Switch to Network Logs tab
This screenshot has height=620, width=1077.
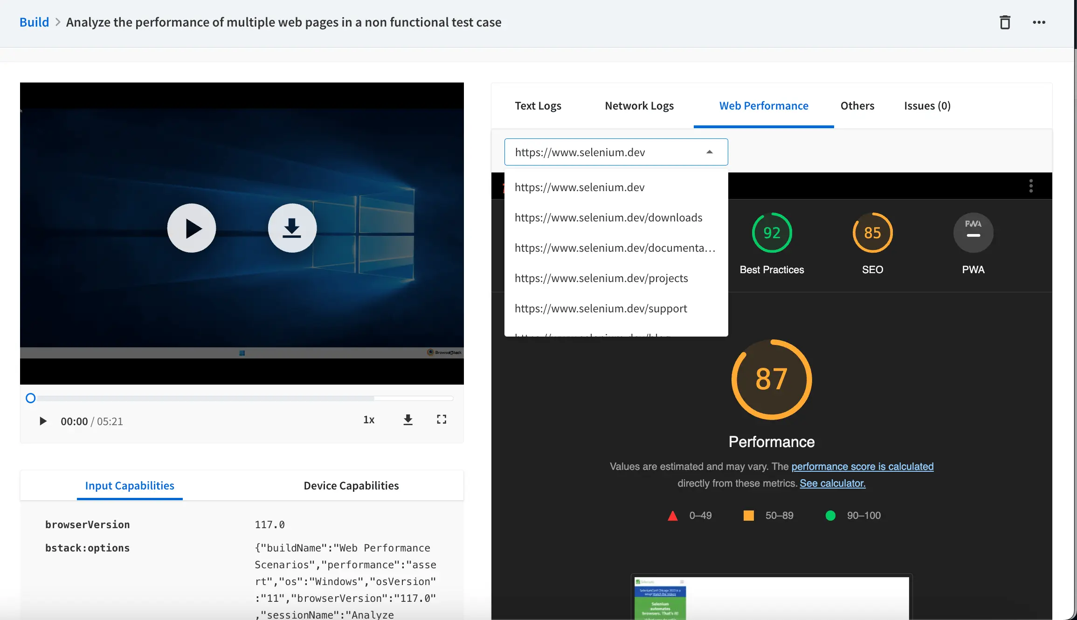[639, 106]
